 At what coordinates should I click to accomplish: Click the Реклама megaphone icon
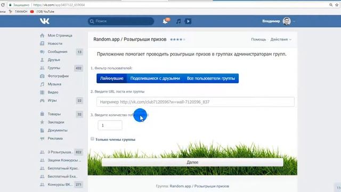(42, 139)
